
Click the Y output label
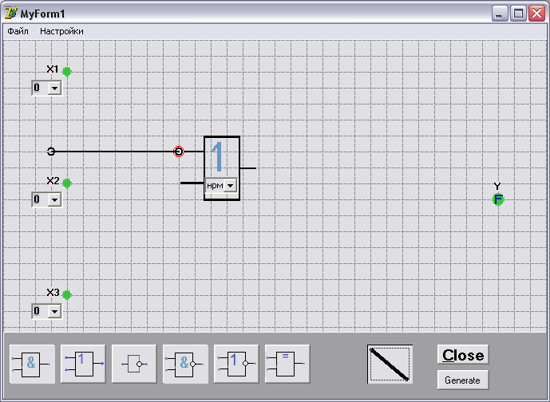[x=497, y=186]
